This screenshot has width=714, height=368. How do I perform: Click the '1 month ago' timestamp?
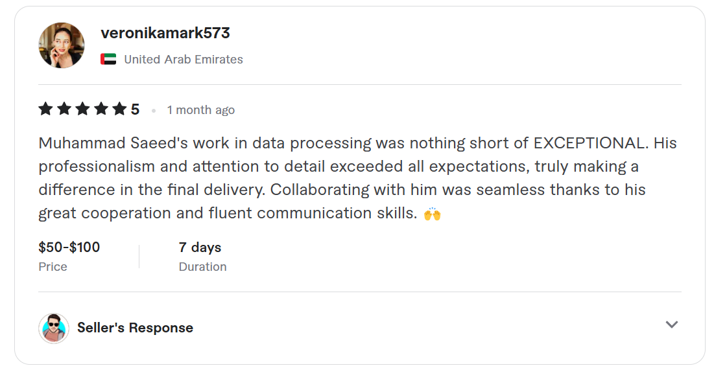click(200, 110)
